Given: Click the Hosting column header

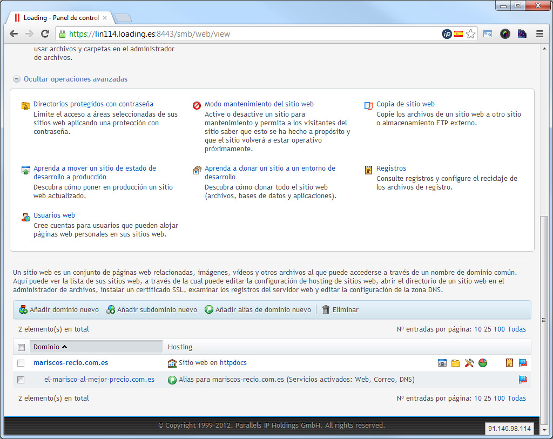Looking at the screenshot, I should point(180,347).
